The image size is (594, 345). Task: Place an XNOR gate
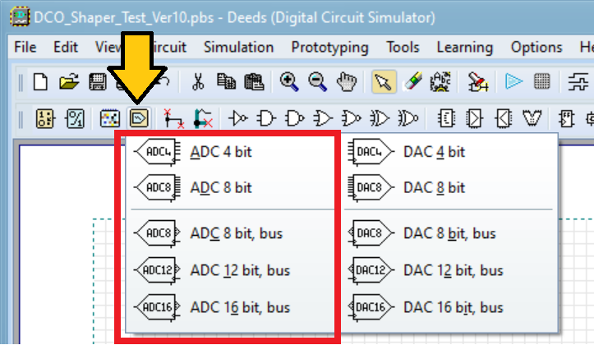(x=408, y=118)
